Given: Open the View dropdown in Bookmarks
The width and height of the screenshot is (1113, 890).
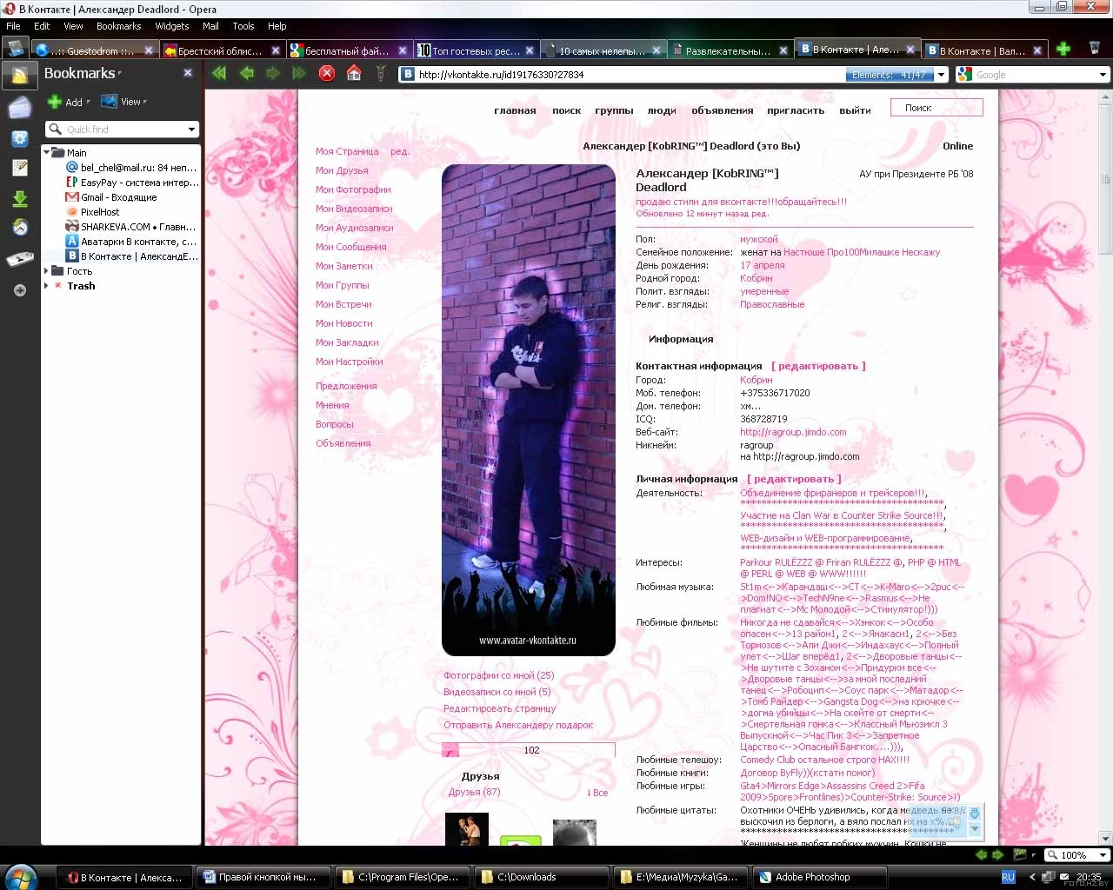Looking at the screenshot, I should click(123, 102).
